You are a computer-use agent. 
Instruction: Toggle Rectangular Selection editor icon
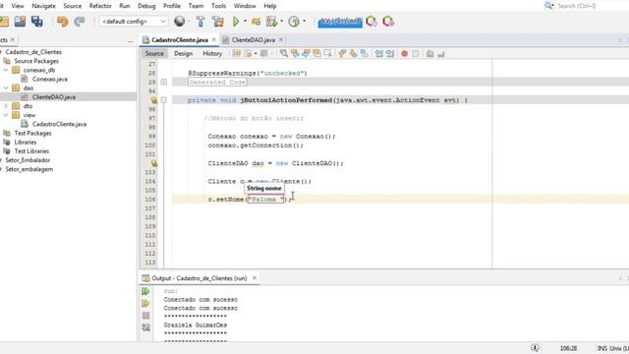[x=327, y=53]
